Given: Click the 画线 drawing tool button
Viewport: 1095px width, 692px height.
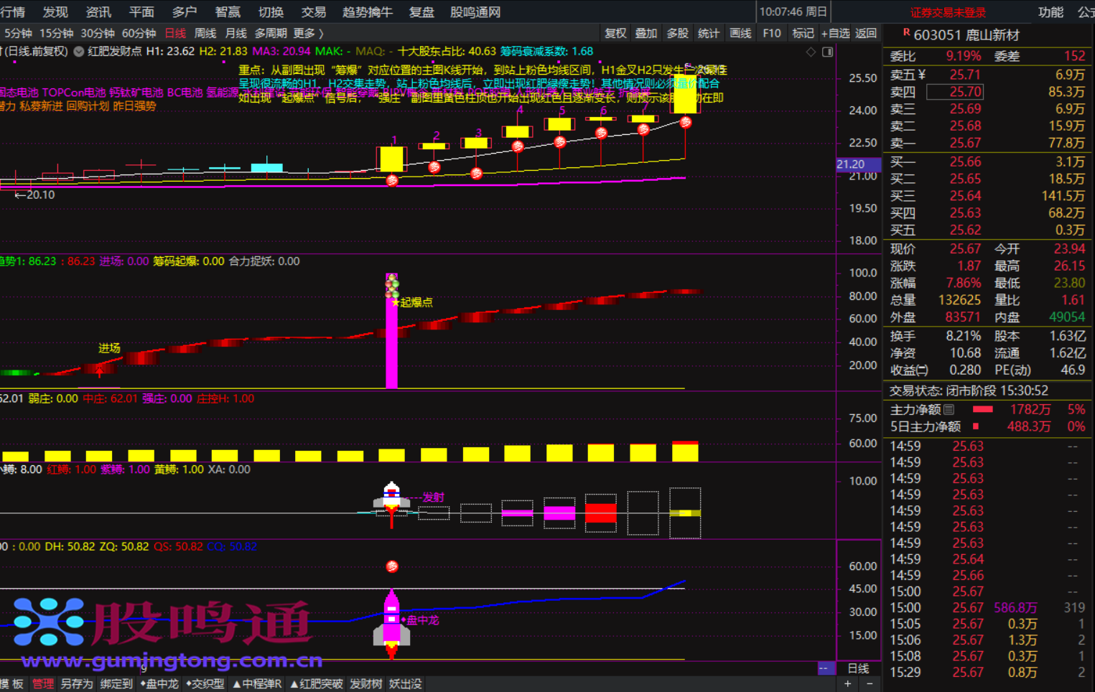Looking at the screenshot, I should (x=740, y=33).
